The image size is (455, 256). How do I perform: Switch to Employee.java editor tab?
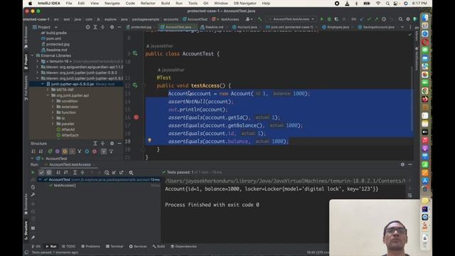click(x=336, y=27)
